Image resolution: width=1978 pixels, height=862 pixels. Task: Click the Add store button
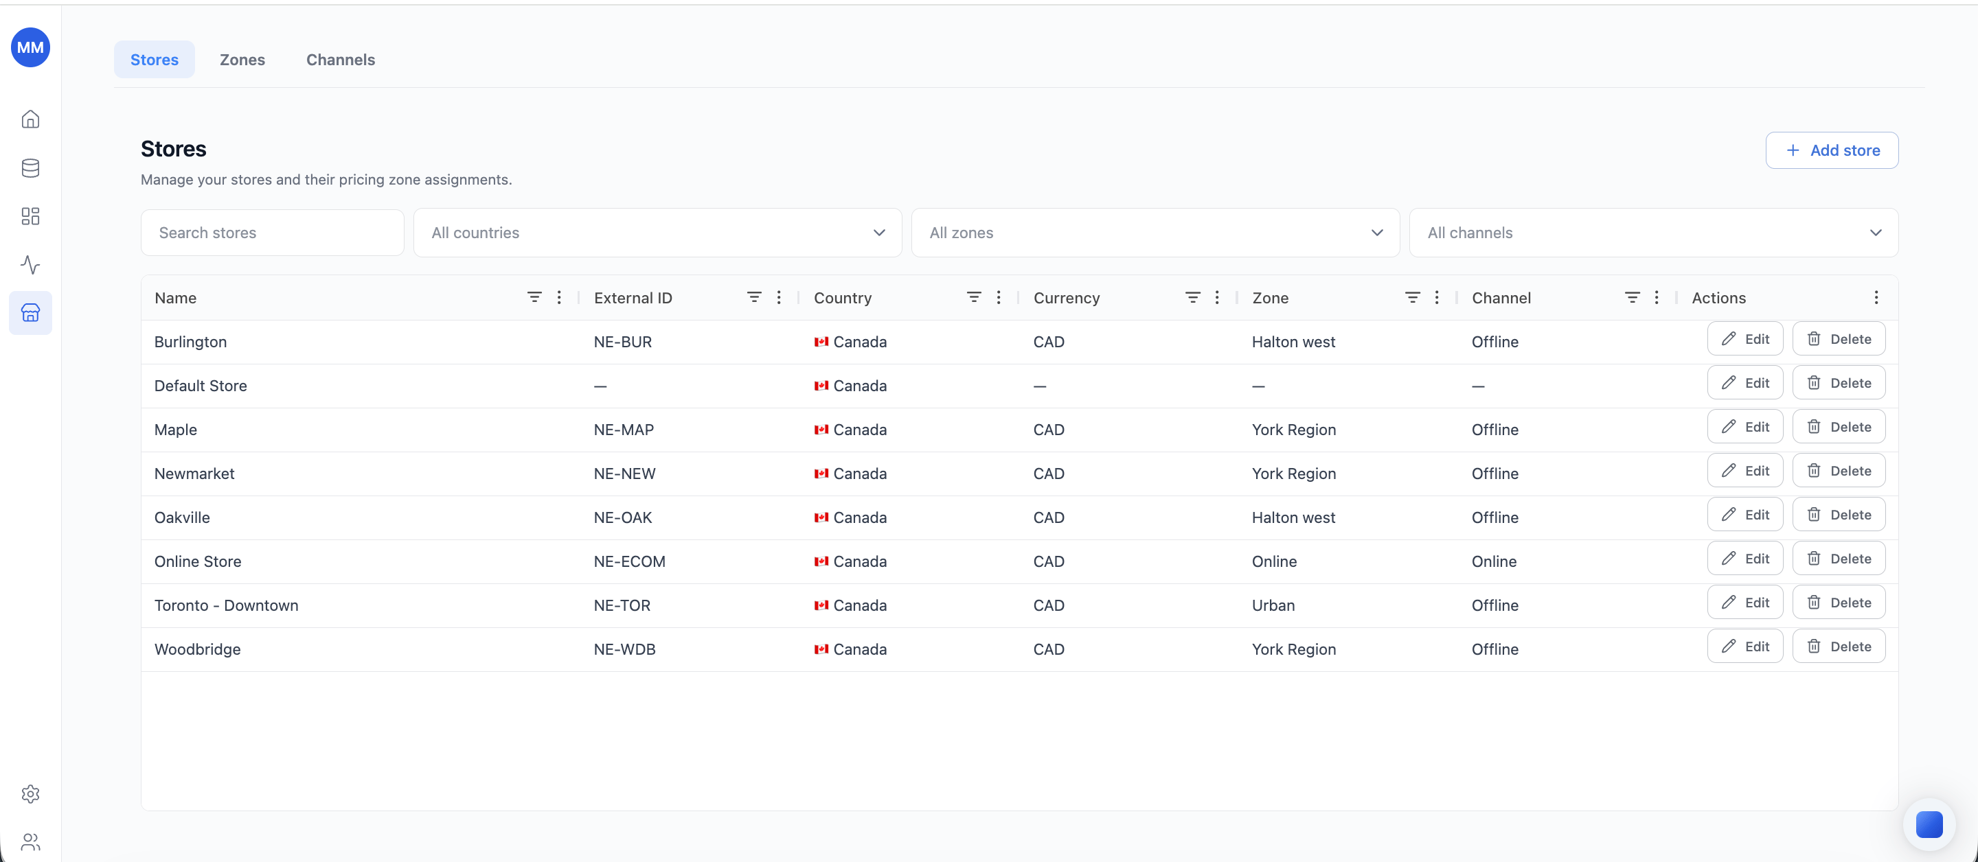click(1831, 150)
